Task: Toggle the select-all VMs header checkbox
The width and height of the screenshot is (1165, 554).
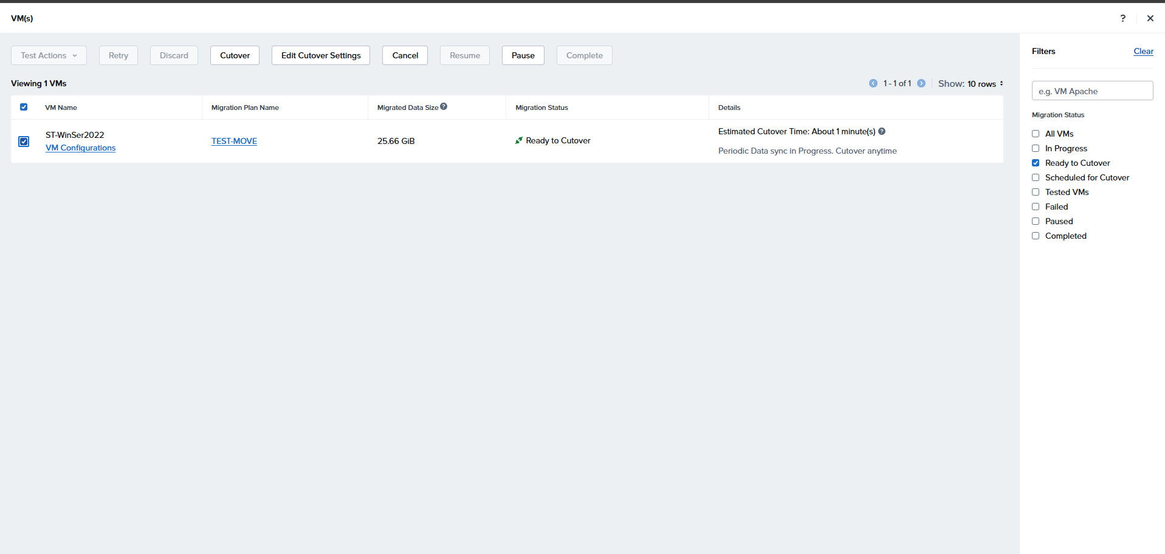Action: pyautogui.click(x=24, y=107)
